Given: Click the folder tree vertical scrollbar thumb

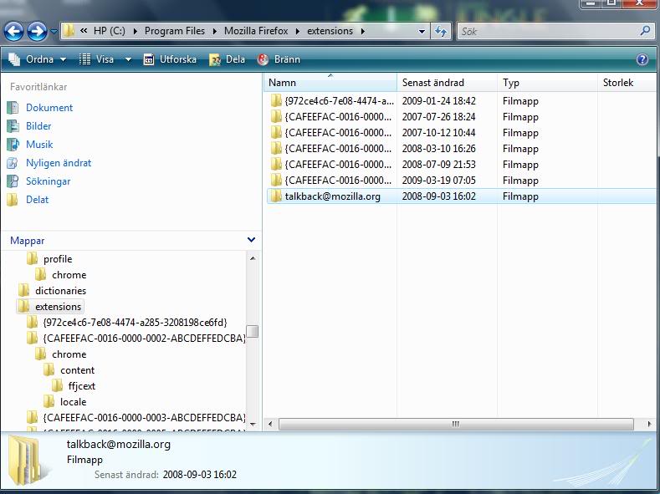Looking at the screenshot, I should click(x=253, y=331).
